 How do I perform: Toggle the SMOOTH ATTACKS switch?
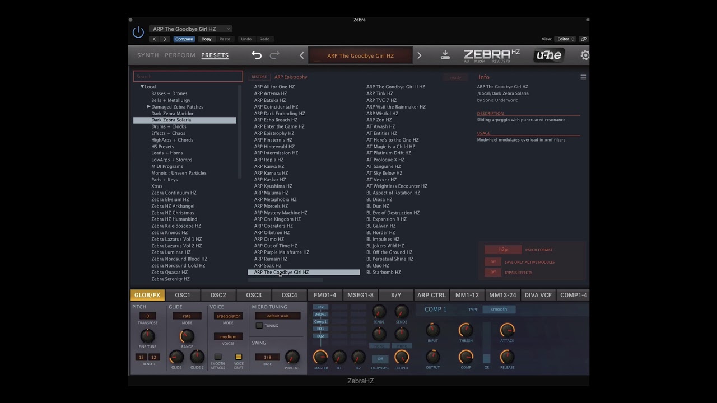218,357
